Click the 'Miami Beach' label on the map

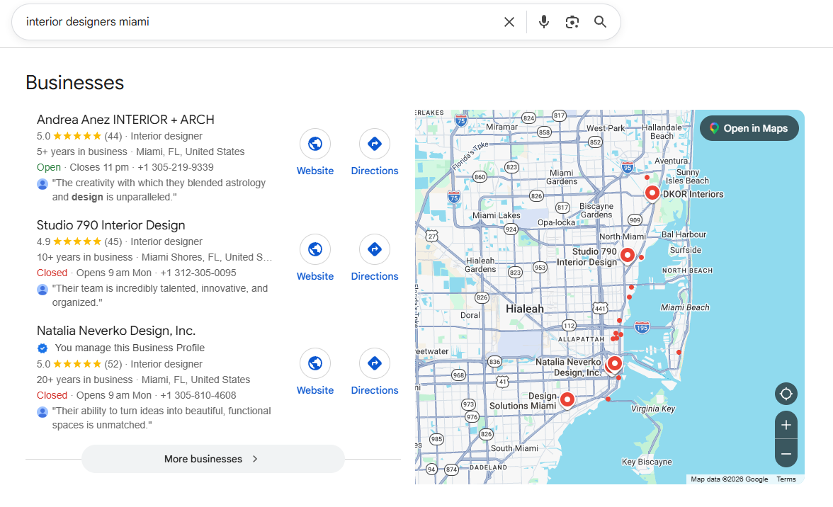click(685, 307)
